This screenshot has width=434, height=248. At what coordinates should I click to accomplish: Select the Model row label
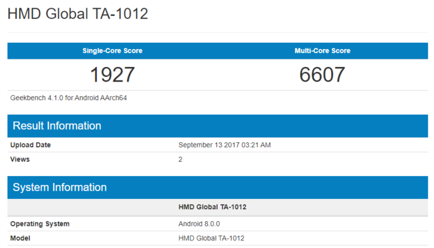click(20, 238)
